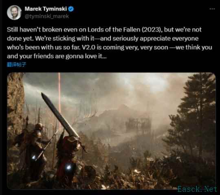The height and width of the screenshot is (195, 220).
Task: Click the rocky cliff at image left edge
Action: point(15,107)
